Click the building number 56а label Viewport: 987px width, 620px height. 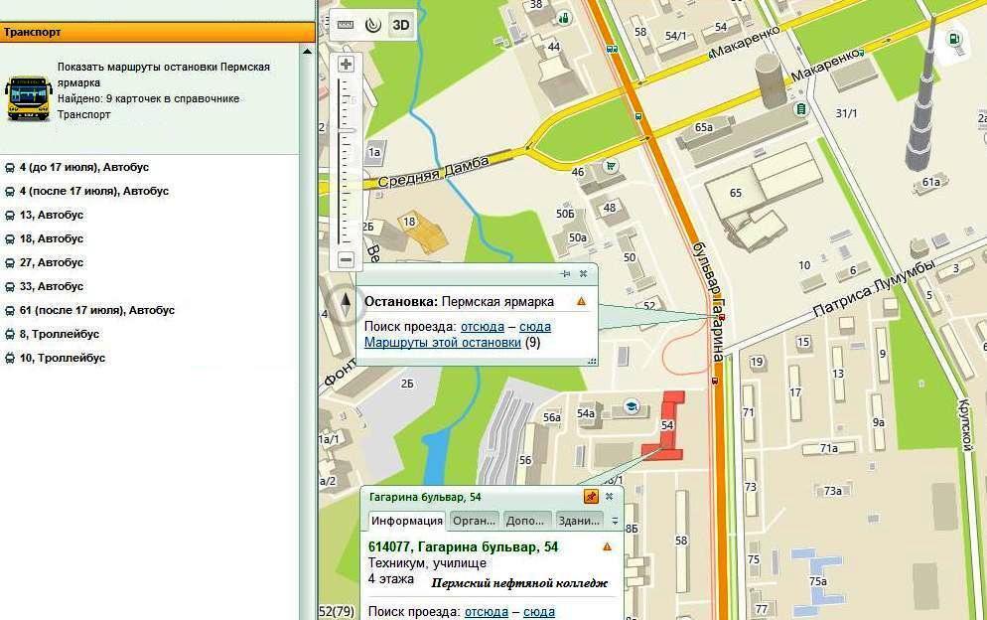coord(552,417)
